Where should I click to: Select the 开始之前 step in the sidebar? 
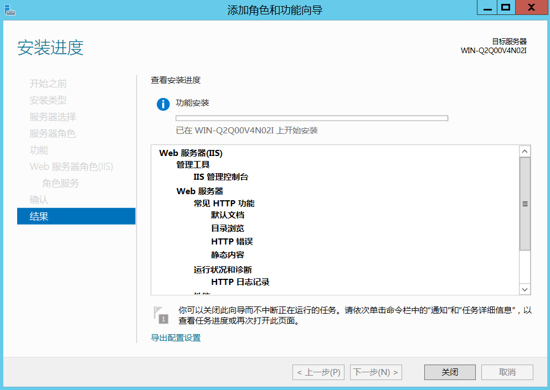click(x=48, y=84)
